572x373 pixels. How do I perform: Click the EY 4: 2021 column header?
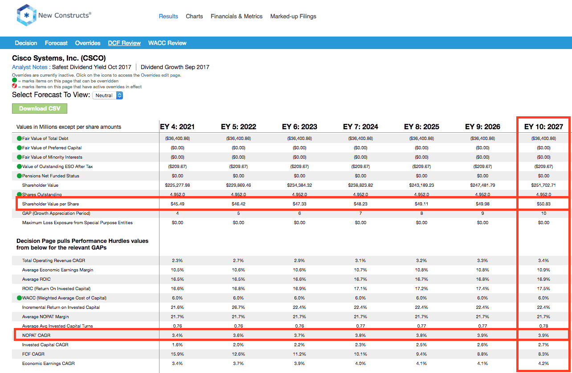(x=177, y=127)
